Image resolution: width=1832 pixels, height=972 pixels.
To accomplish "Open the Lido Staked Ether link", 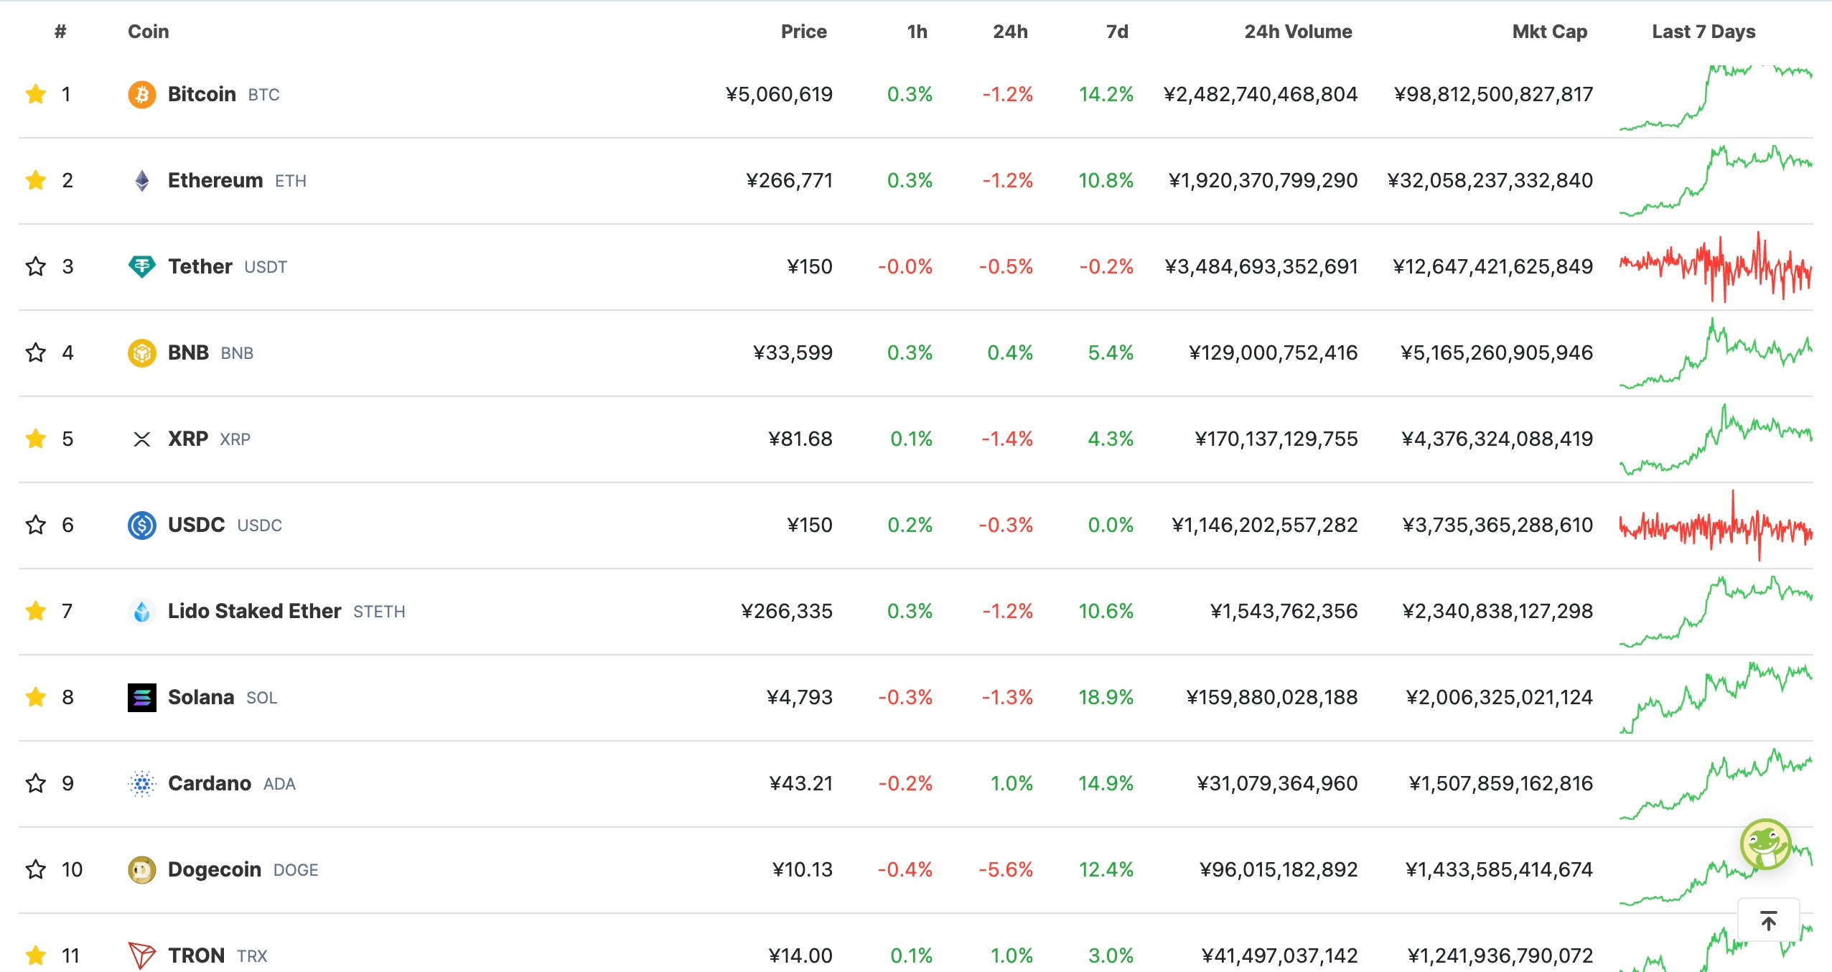I will pyautogui.click(x=254, y=611).
